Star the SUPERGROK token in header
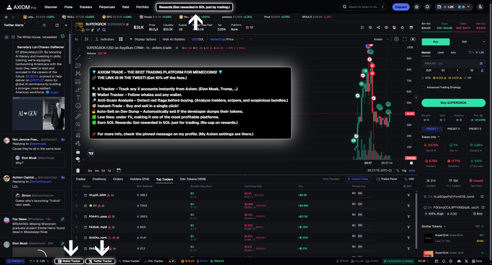 pos(401,27)
